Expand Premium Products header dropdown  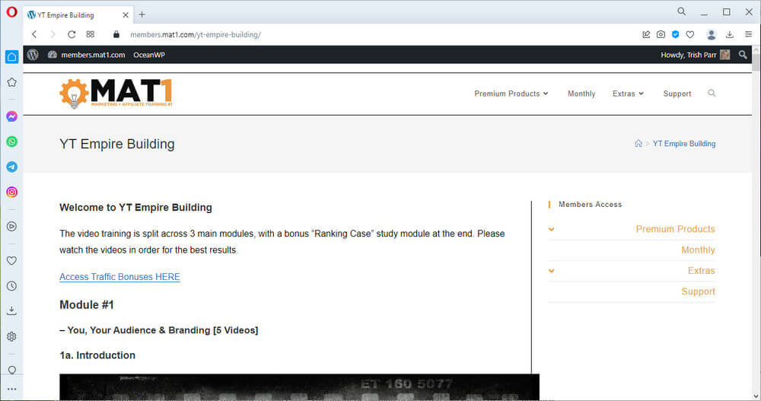(511, 94)
